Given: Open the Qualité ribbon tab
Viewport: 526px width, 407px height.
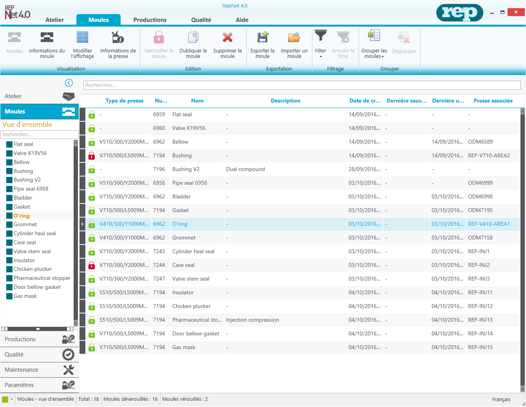Looking at the screenshot, I should tap(201, 20).
